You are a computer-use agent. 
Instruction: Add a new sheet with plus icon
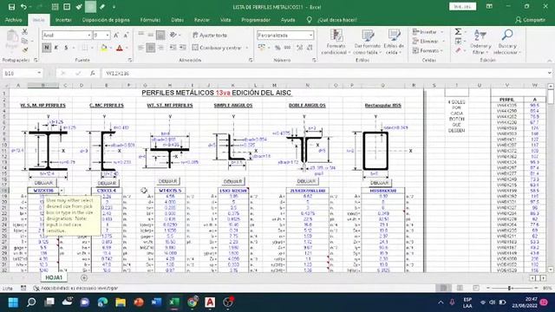click(x=84, y=277)
